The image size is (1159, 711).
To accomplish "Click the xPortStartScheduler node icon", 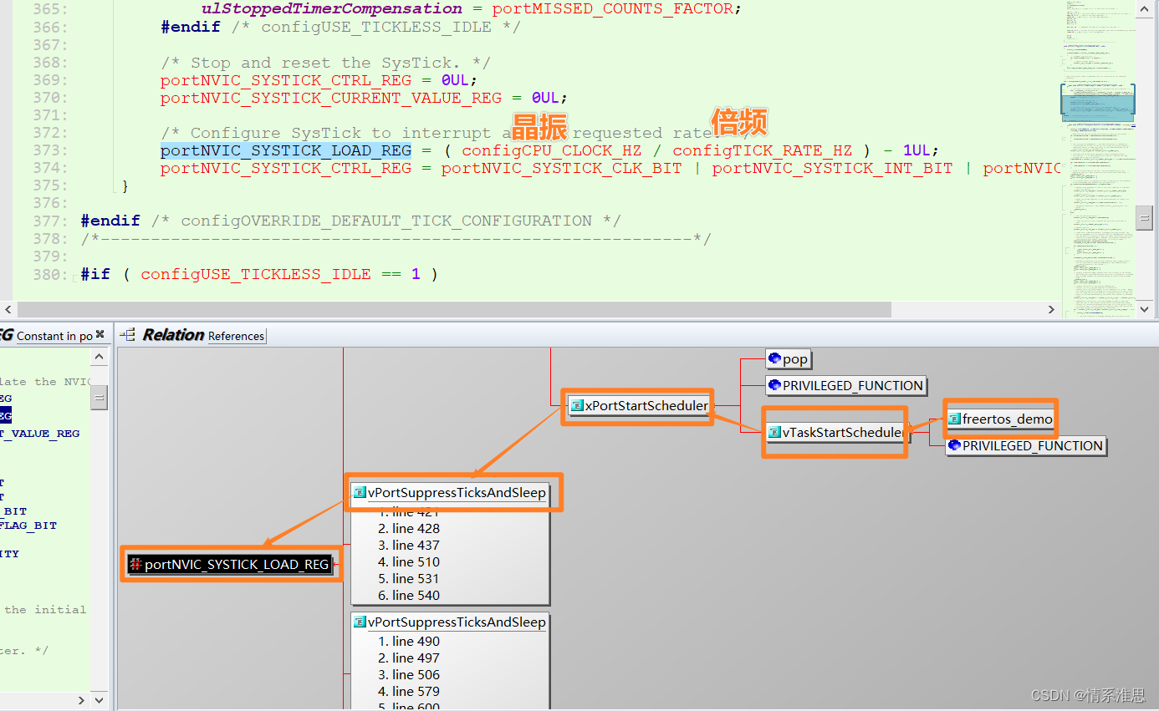I will (x=577, y=406).
